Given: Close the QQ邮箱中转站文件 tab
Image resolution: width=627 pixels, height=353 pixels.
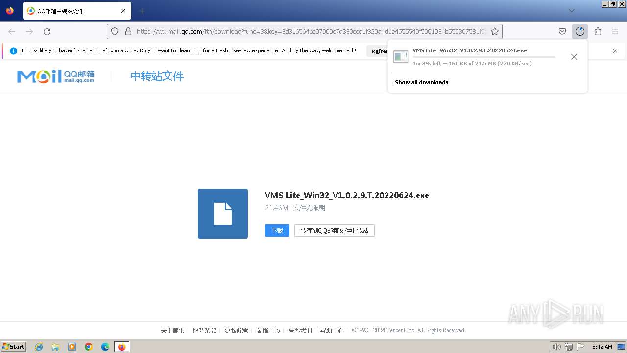Looking at the screenshot, I should coord(123,11).
